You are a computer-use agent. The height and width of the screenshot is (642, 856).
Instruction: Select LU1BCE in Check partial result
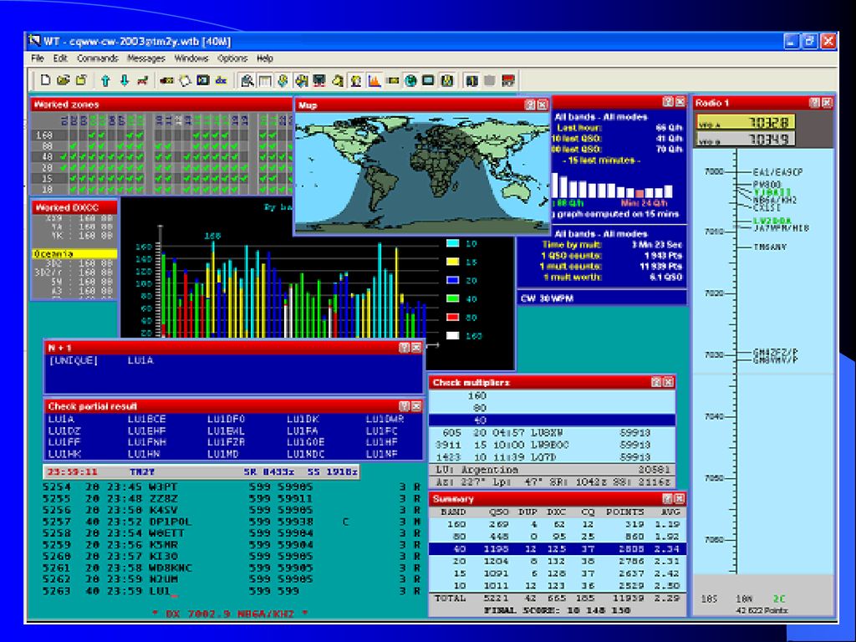[x=146, y=420]
